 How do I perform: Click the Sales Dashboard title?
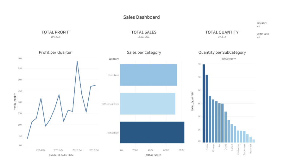click(142, 17)
